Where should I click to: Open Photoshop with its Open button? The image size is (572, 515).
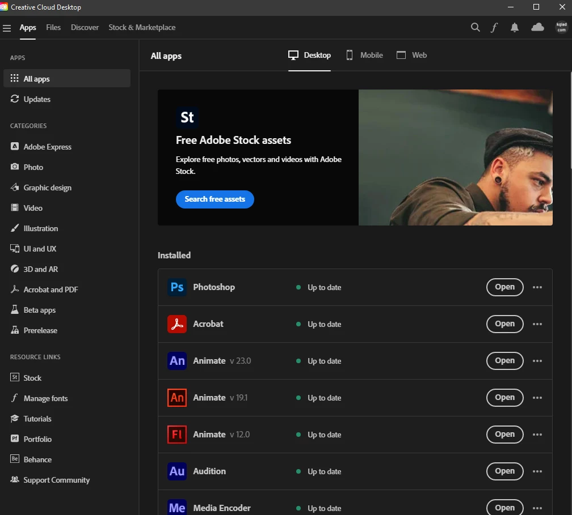point(504,287)
